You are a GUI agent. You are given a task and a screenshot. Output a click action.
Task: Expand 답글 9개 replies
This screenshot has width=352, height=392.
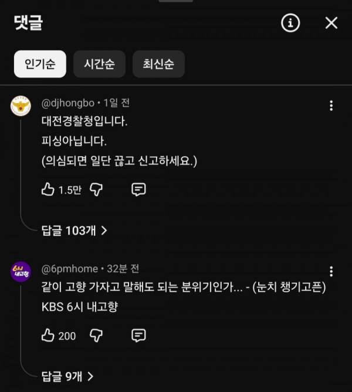tap(67, 376)
